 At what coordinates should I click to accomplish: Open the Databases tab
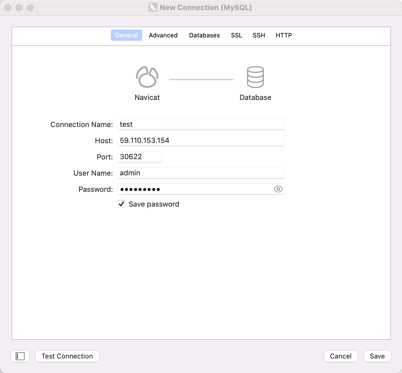click(204, 35)
